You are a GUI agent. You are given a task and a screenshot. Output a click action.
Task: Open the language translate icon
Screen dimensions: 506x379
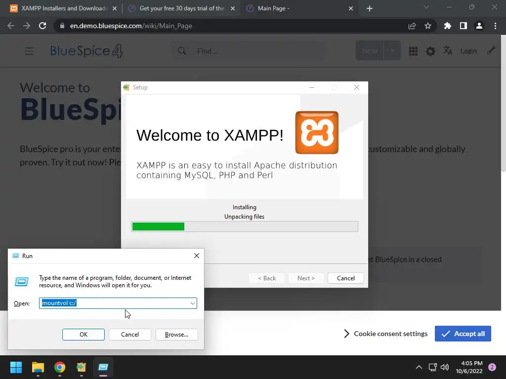pos(448,51)
